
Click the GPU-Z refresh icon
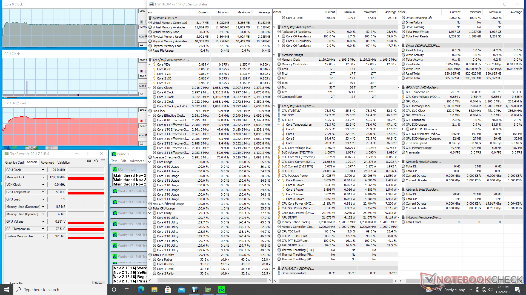(96, 161)
